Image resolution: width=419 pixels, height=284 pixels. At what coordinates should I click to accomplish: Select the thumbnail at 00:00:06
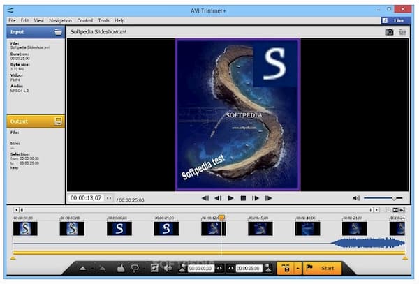coord(119,229)
